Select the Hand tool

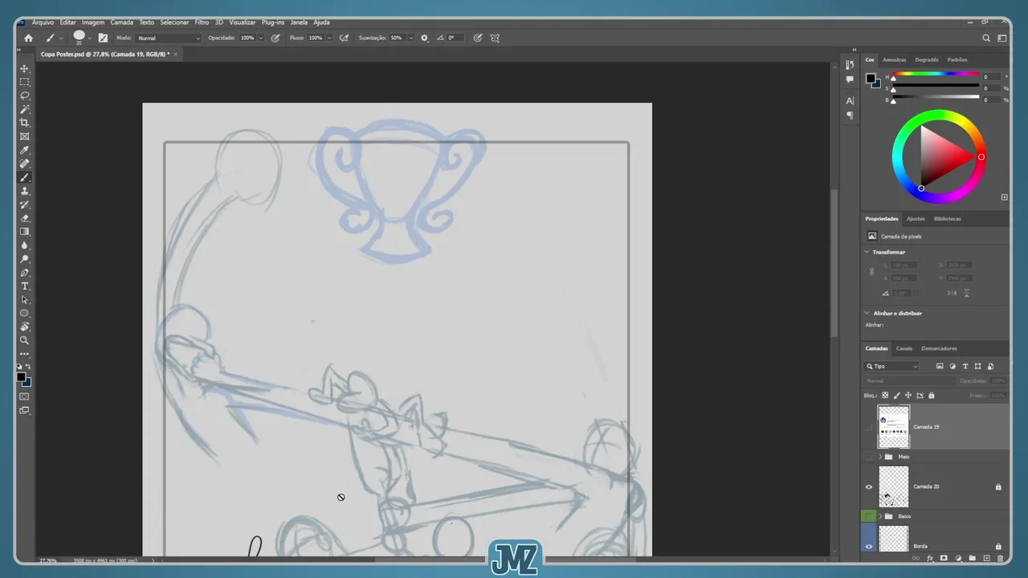click(25, 327)
